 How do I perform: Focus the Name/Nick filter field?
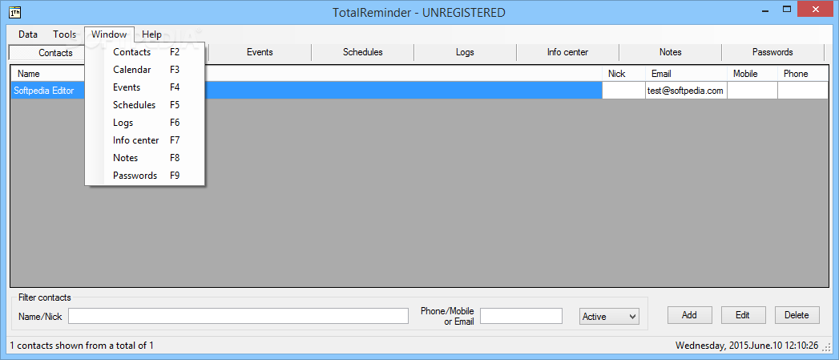click(238, 317)
